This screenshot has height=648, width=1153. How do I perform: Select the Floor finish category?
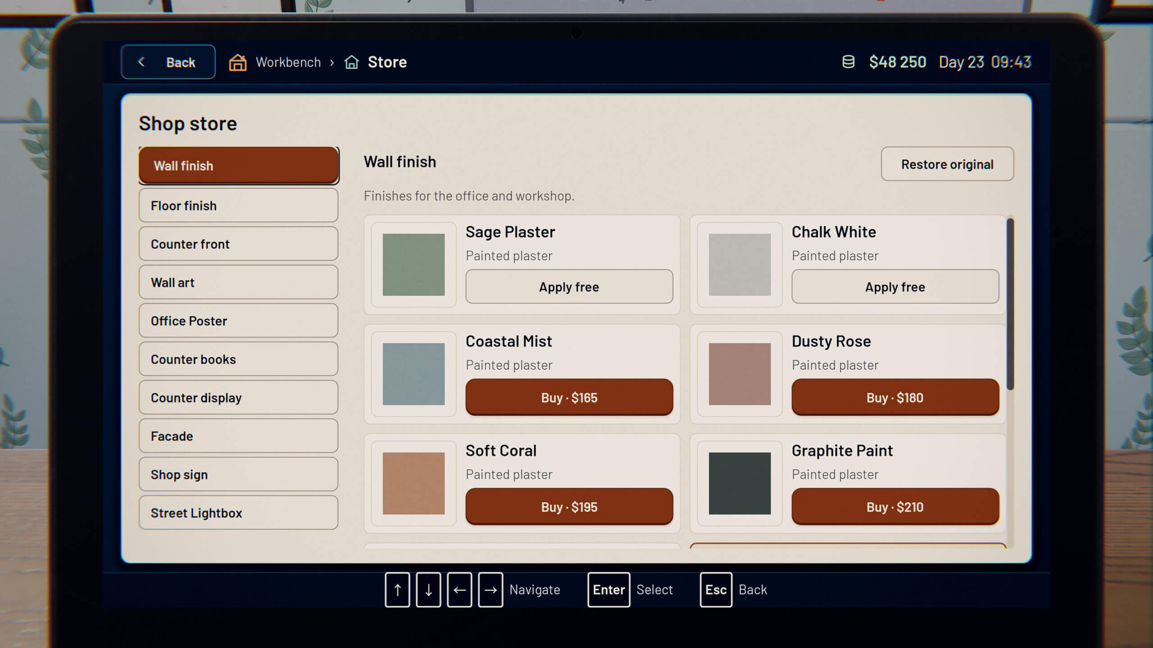[x=238, y=206]
